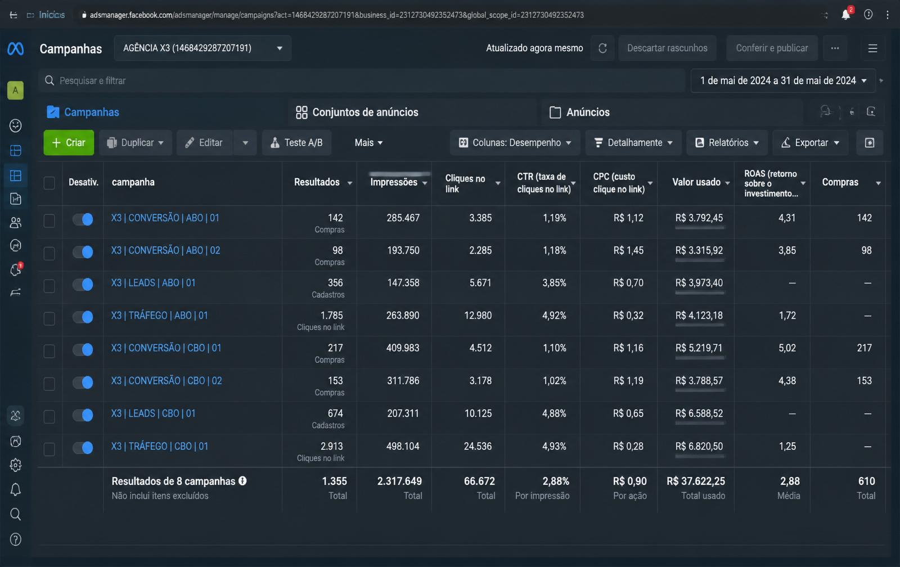This screenshot has height=567, width=900.
Task: Expand the Detalhamente dropdown
Action: 633,143
